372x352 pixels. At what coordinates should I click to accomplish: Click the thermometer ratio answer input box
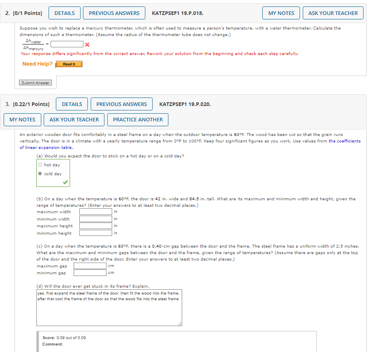point(66,44)
